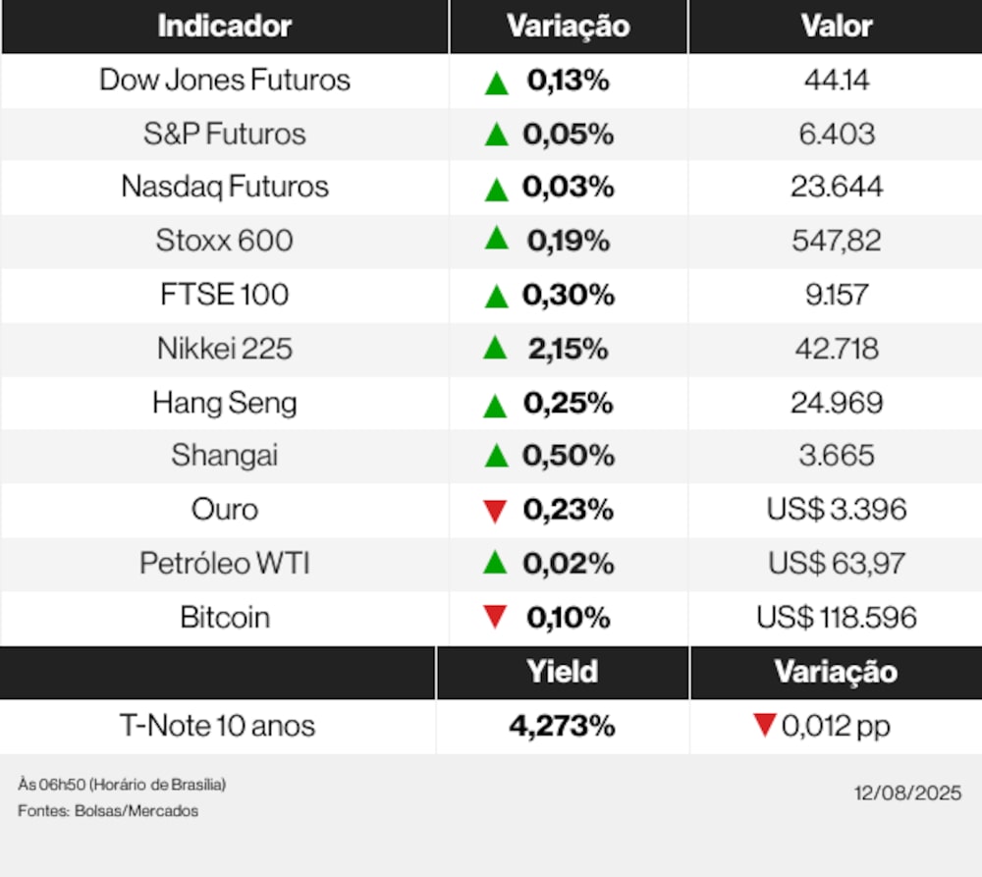This screenshot has height=877, width=982.
Task: Click the Valor column header
Action: [836, 27]
